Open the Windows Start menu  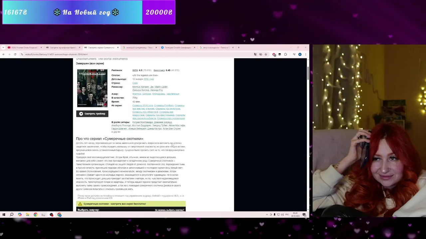[x=4, y=215]
